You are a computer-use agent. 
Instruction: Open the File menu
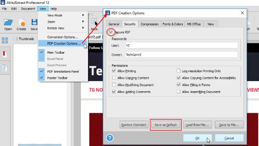click(x=4, y=9)
